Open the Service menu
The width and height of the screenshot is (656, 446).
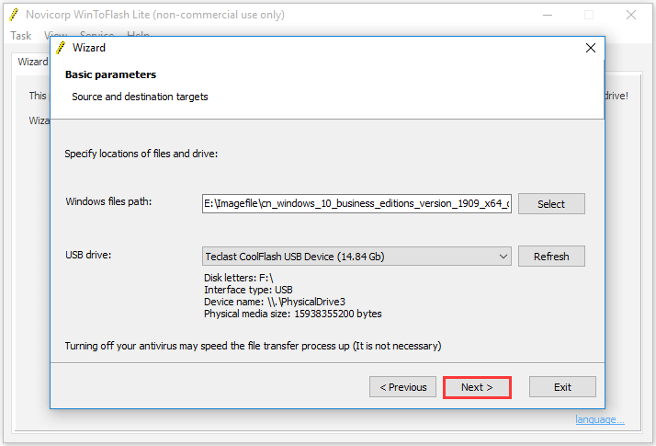click(x=97, y=33)
